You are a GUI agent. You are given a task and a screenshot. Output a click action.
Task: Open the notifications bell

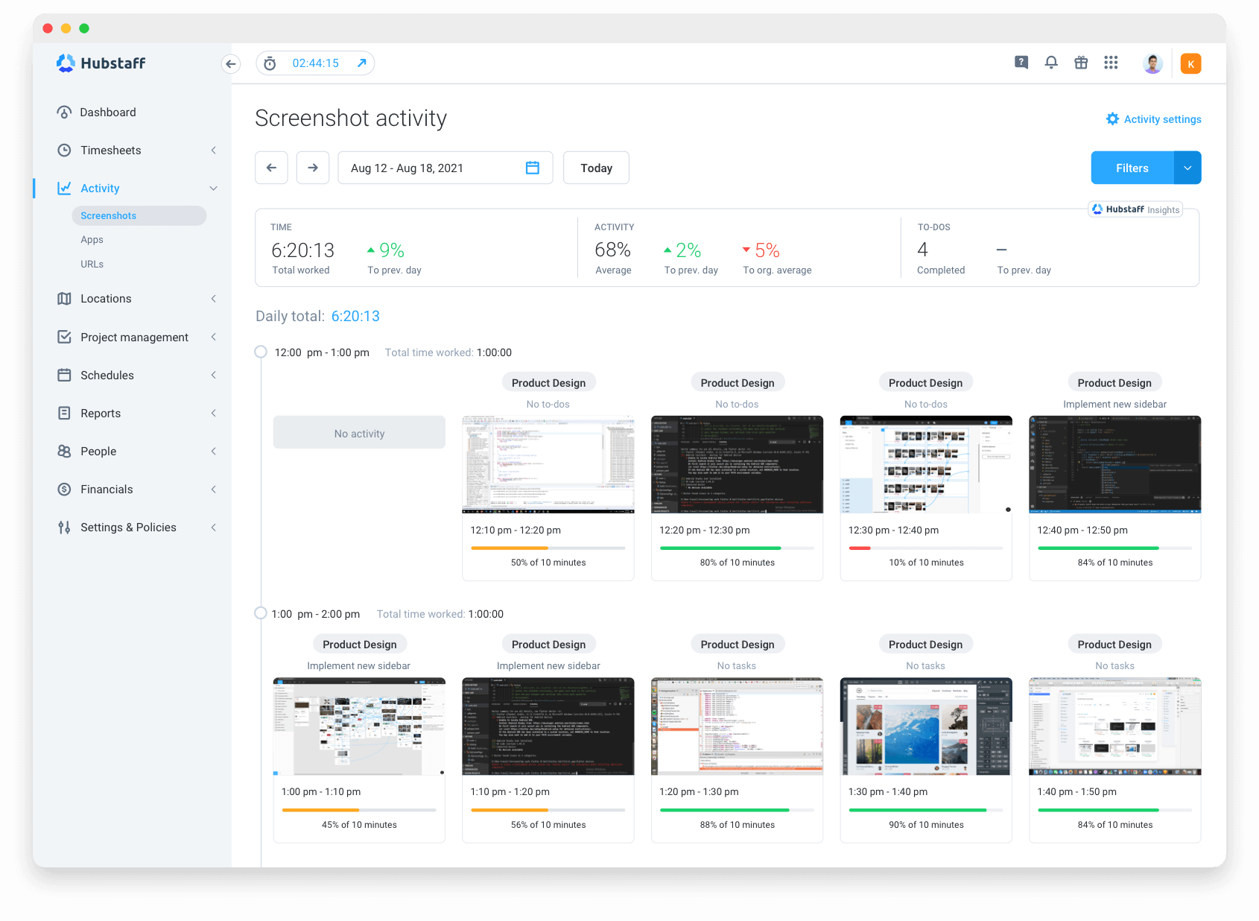(1051, 63)
